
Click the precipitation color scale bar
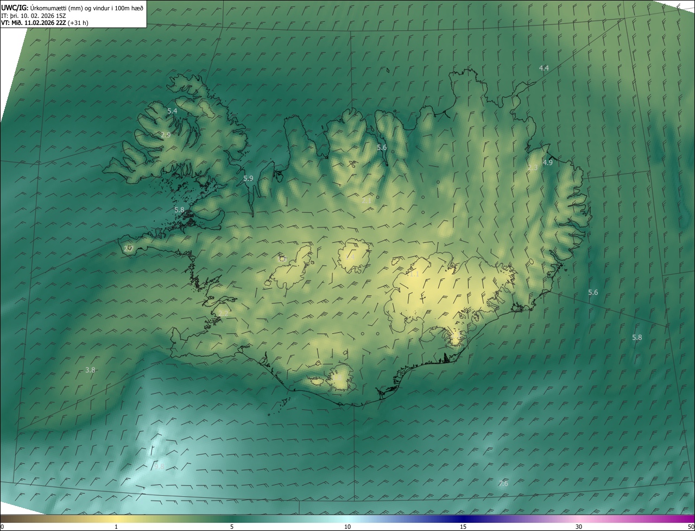347,519
